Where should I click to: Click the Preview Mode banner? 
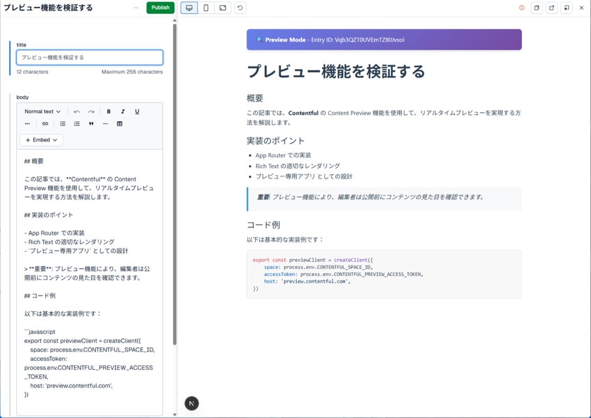(x=384, y=40)
